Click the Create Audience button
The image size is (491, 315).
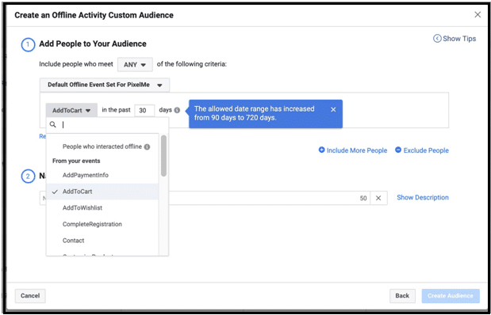pyautogui.click(x=451, y=296)
